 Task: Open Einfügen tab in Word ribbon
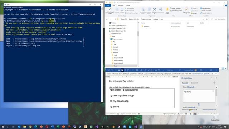coord(126,74)
